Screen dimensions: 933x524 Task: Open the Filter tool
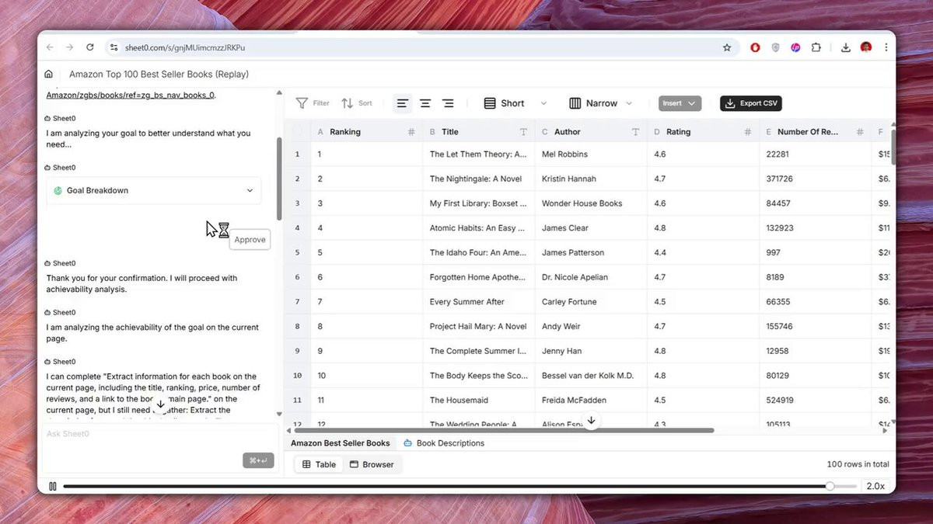313,103
